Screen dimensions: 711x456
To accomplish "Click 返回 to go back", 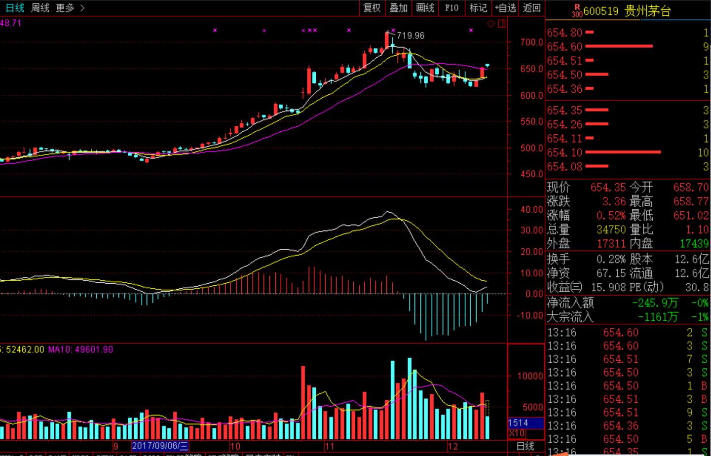I will pyautogui.click(x=532, y=8).
